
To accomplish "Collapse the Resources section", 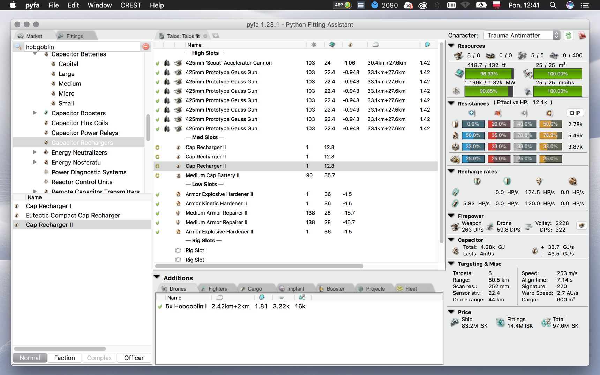I will (451, 46).
